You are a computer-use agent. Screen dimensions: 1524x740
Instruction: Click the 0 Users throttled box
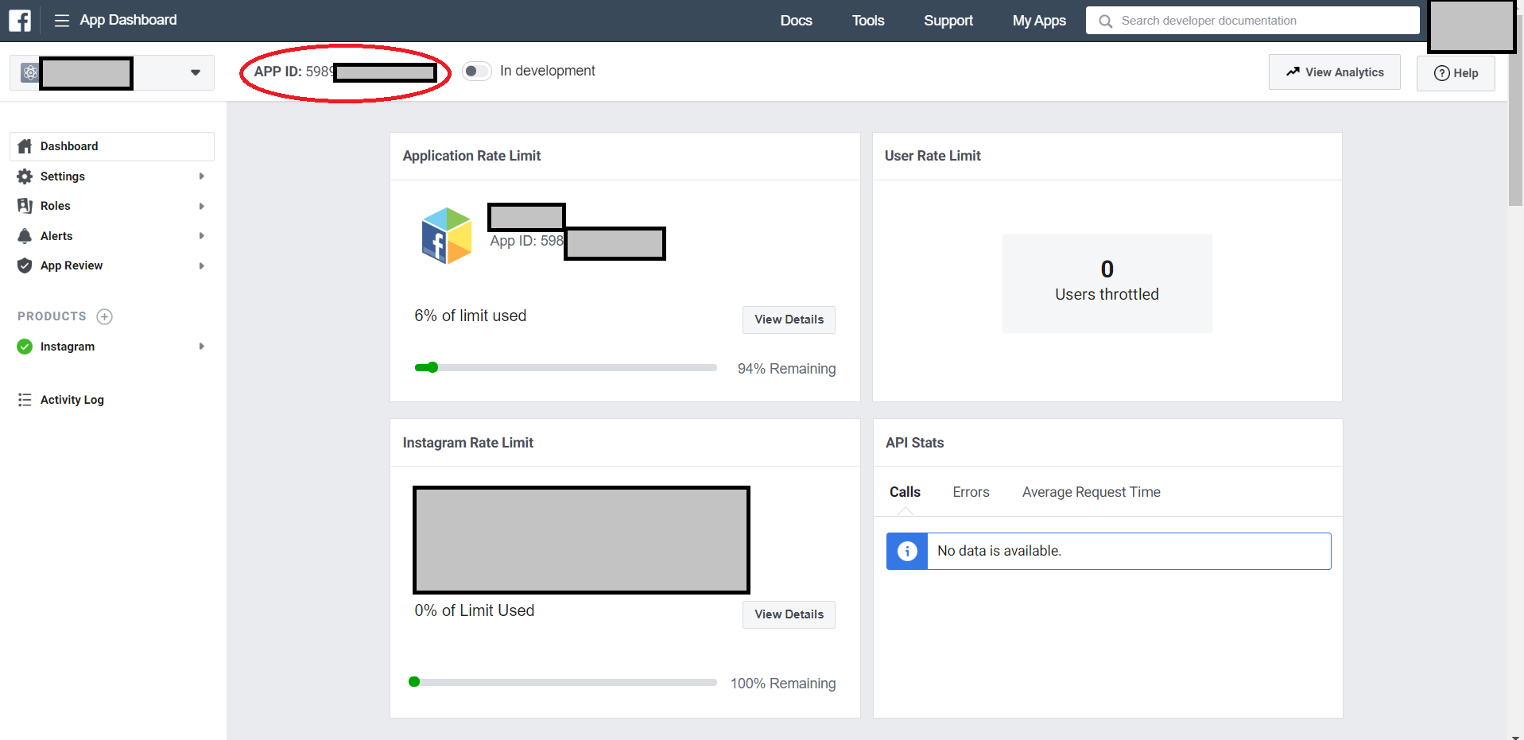(x=1107, y=283)
